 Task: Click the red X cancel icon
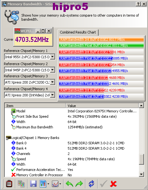tap(113, 184)
